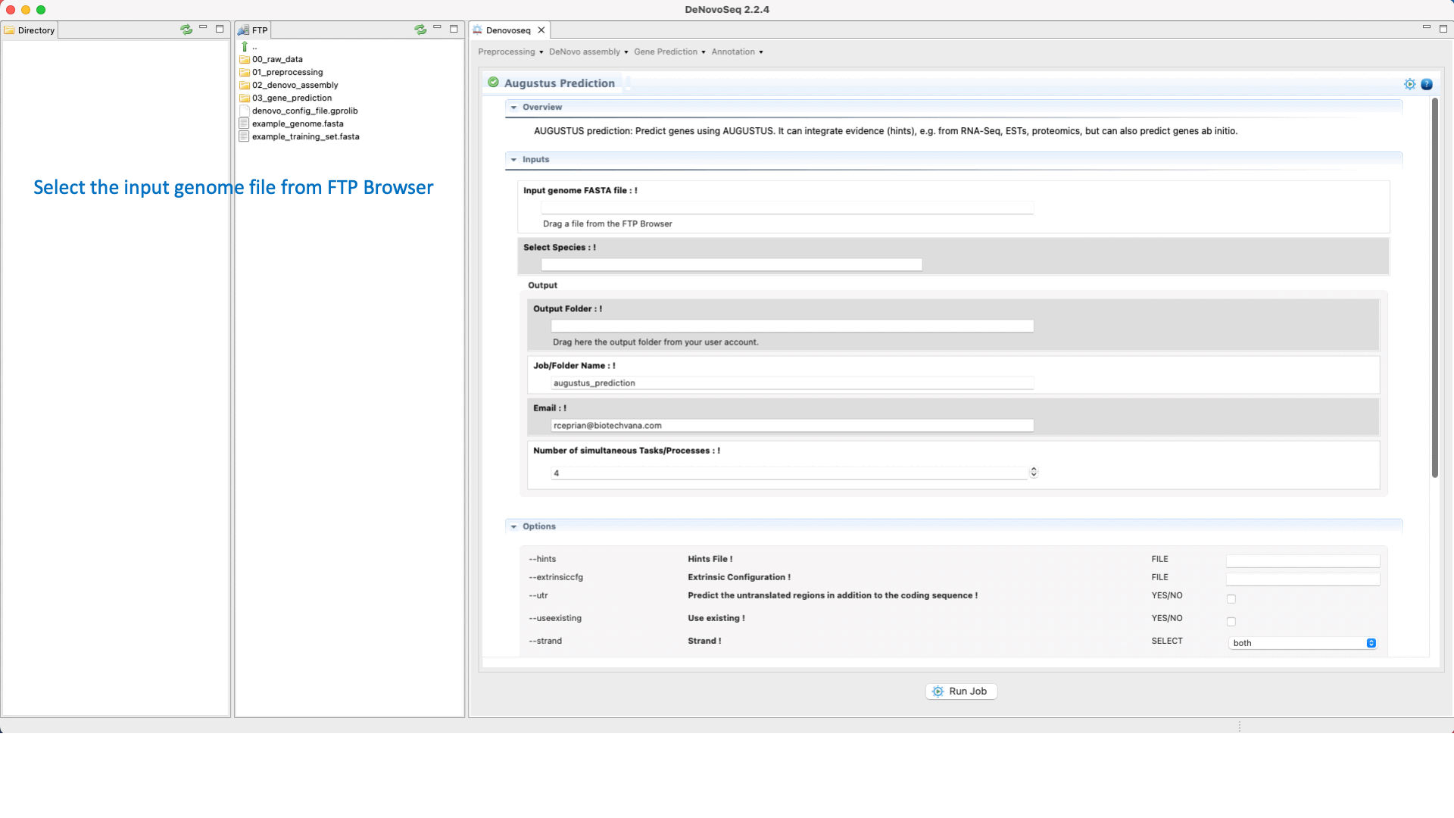Image resolution: width=1454 pixels, height=818 pixels.
Task: Enable the --utr checkbox
Action: [1231, 599]
